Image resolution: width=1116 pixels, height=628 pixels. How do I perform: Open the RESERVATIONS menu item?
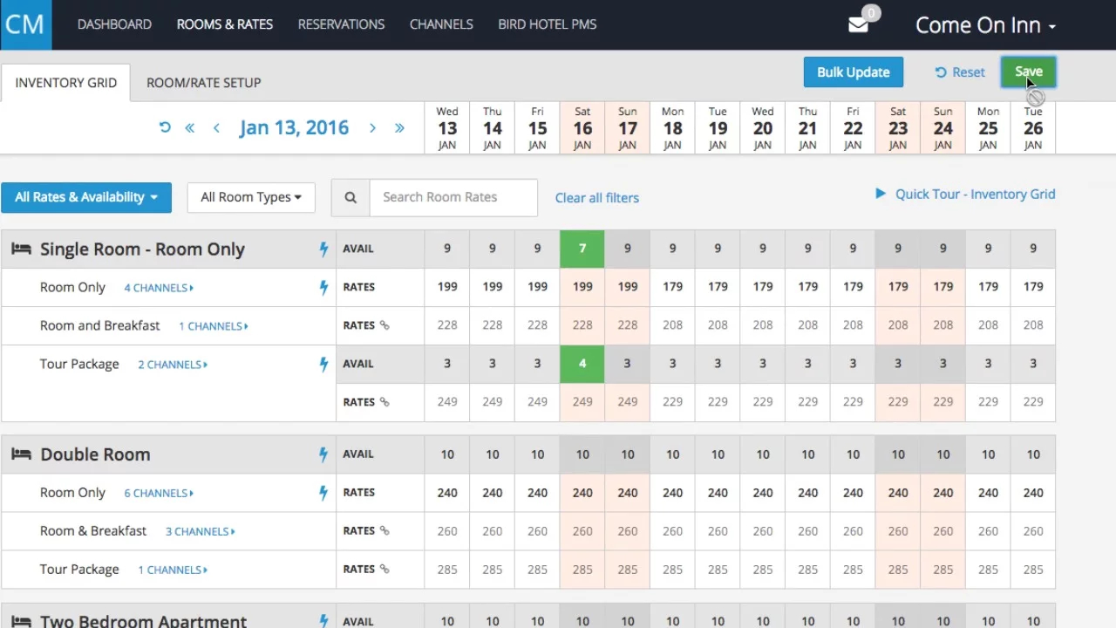point(341,24)
